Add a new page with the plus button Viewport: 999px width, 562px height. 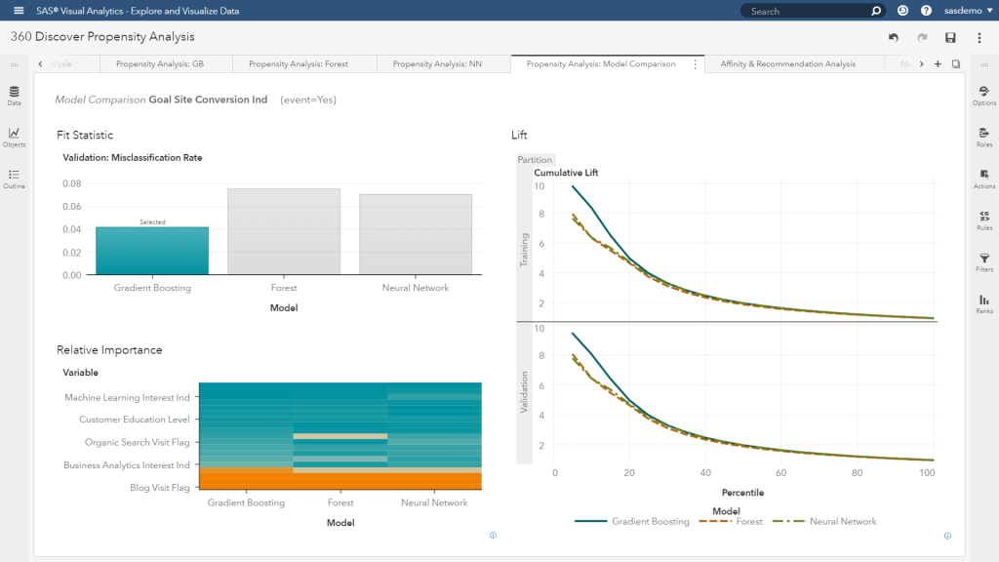coord(937,62)
